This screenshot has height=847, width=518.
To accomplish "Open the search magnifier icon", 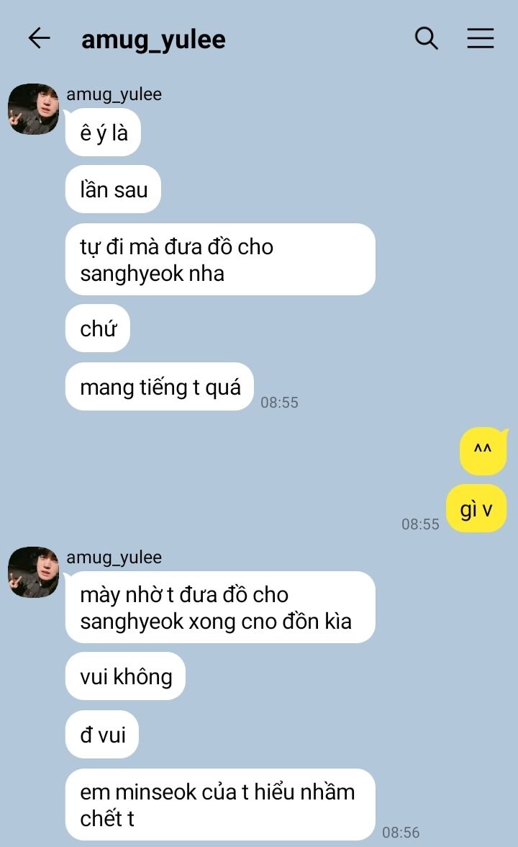I will [426, 38].
